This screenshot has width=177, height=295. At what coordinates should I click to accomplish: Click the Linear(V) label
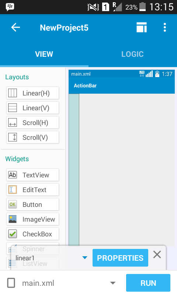pos(36,108)
